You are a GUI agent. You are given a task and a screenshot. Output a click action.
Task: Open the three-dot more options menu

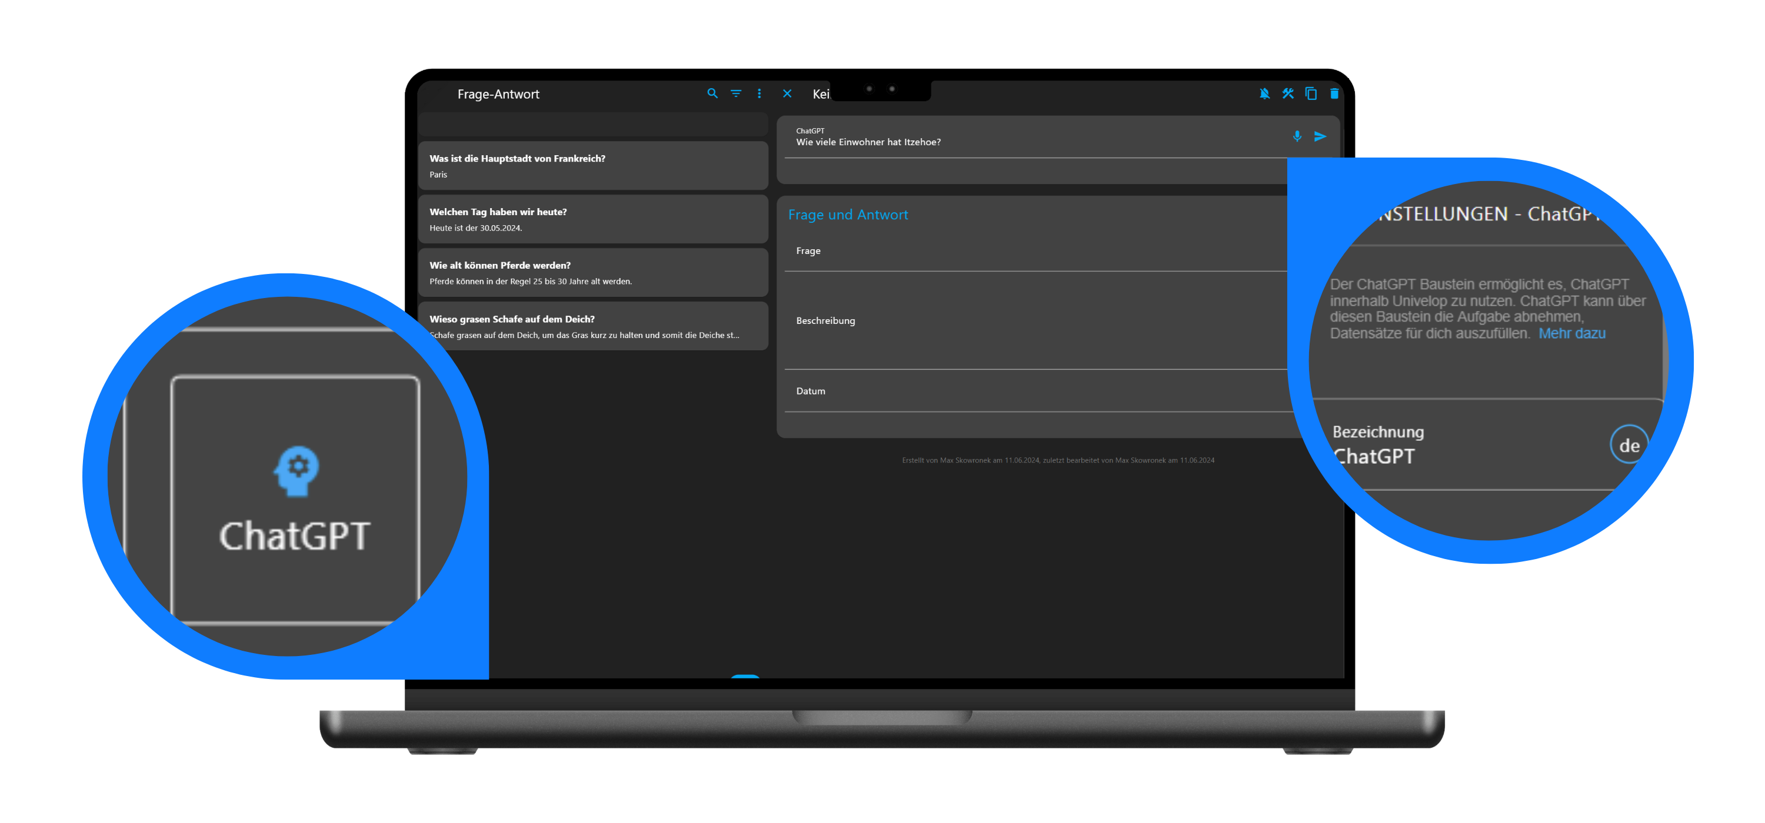(x=759, y=93)
